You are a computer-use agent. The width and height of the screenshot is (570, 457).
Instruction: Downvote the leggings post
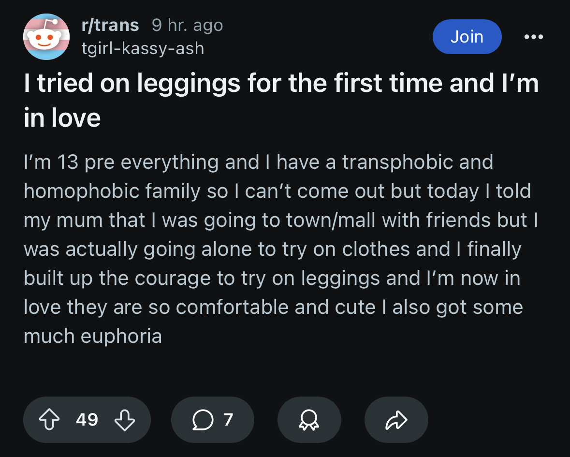tap(125, 420)
